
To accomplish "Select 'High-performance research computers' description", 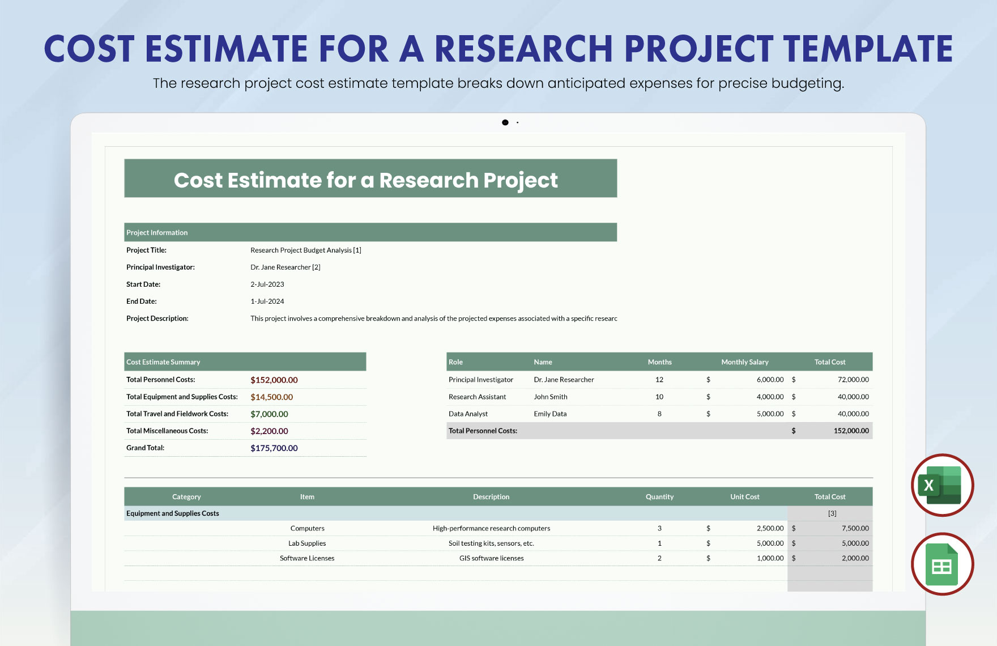I will (x=492, y=528).
